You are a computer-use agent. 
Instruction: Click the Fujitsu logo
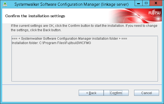click(x=154, y=13)
